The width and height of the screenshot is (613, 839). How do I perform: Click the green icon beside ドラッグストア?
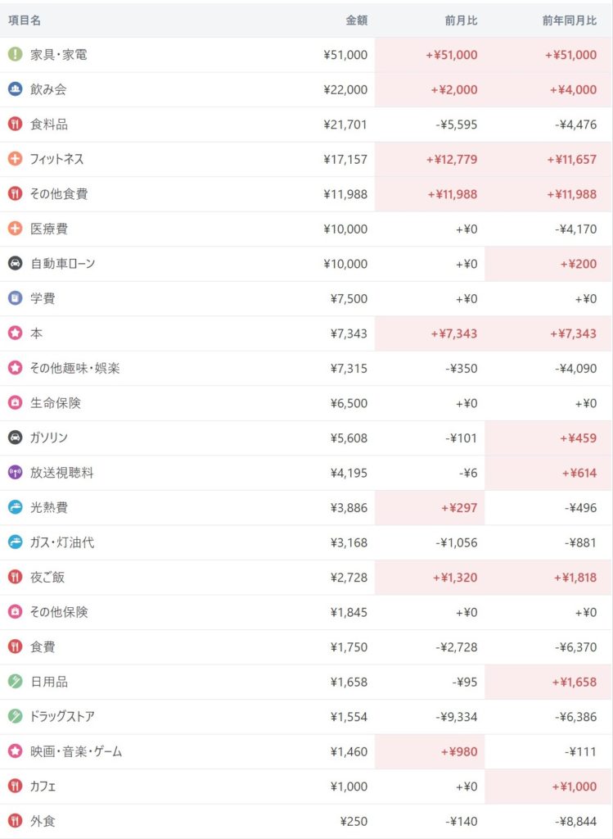pos(15,716)
